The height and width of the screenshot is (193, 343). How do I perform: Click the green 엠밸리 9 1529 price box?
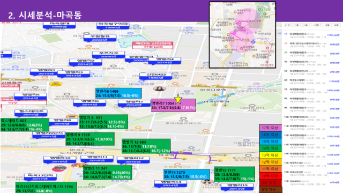pos(90,139)
